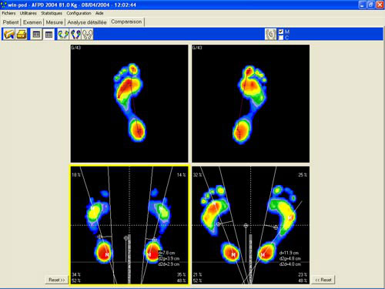Open the Statistiques menu

click(x=52, y=13)
